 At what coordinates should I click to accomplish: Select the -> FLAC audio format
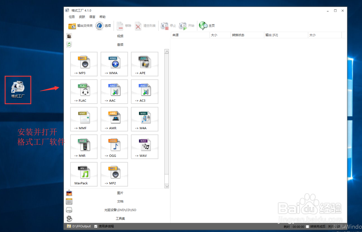84,92
